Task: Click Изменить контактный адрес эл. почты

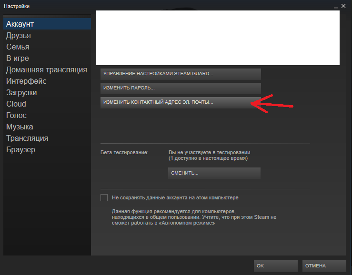Action: pyautogui.click(x=181, y=102)
